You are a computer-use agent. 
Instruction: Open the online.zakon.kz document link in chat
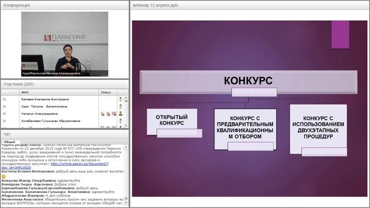55,166
